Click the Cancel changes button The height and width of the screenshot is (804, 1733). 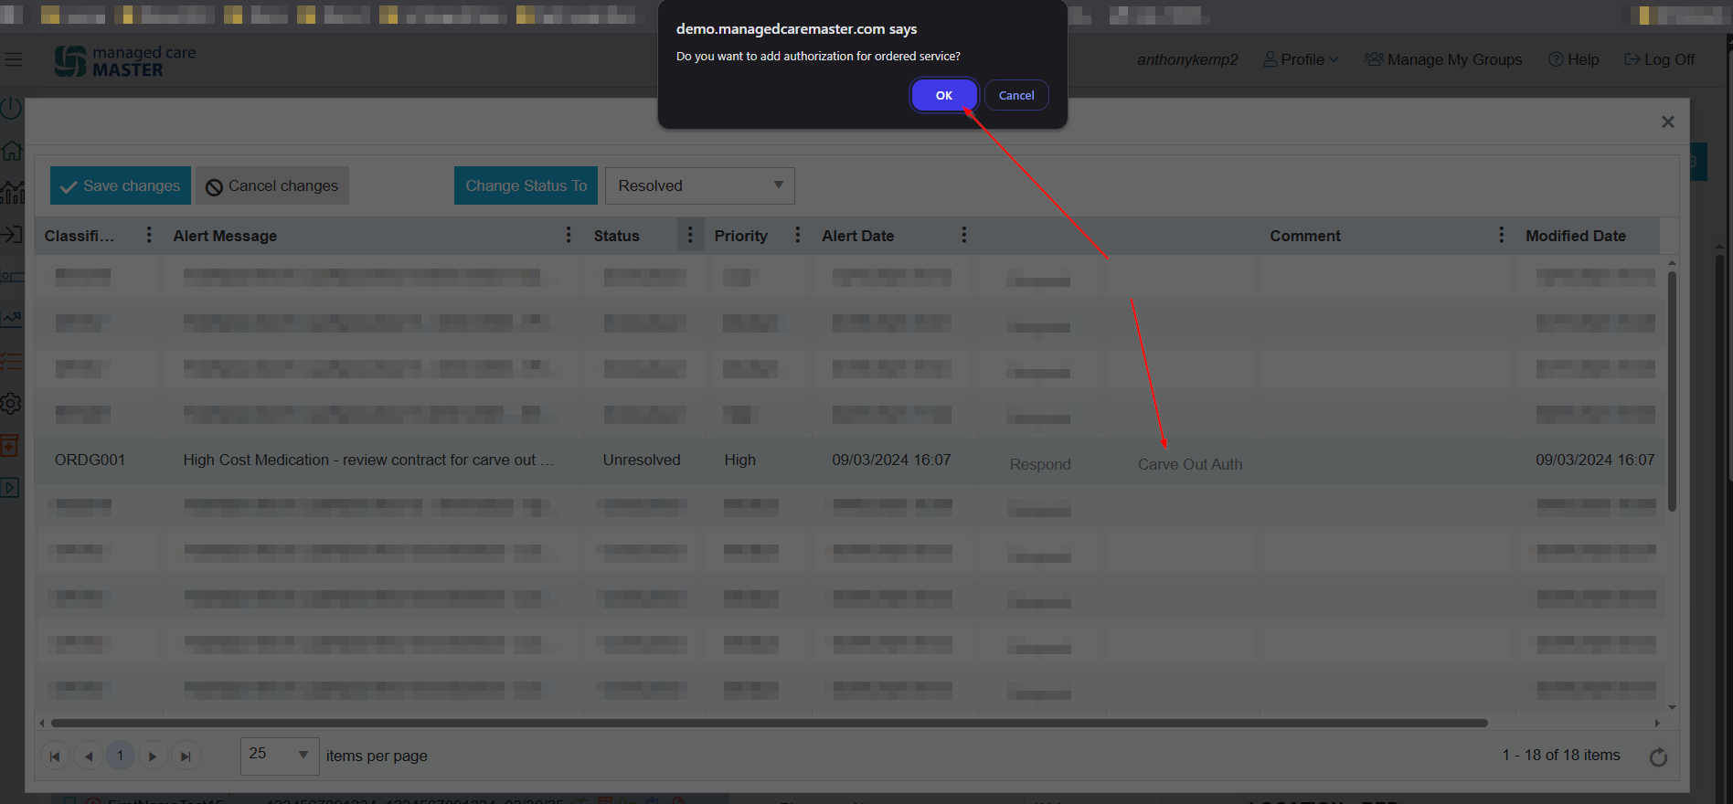pyautogui.click(x=272, y=185)
